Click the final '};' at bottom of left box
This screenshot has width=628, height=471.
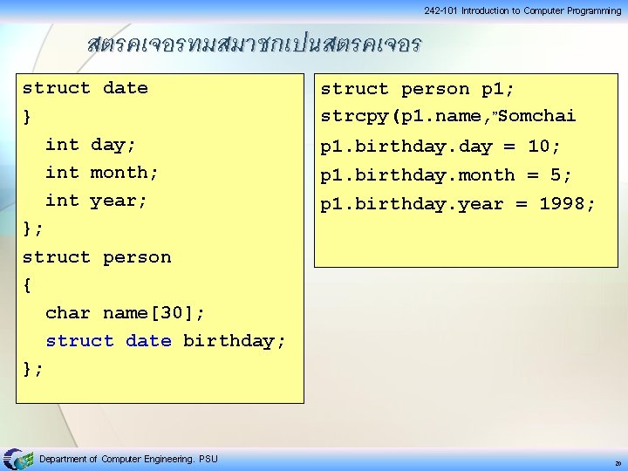point(32,369)
